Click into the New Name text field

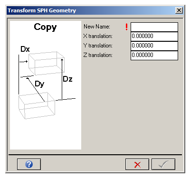154,27
